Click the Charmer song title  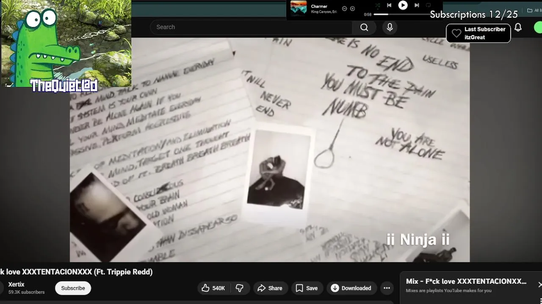coord(319,6)
